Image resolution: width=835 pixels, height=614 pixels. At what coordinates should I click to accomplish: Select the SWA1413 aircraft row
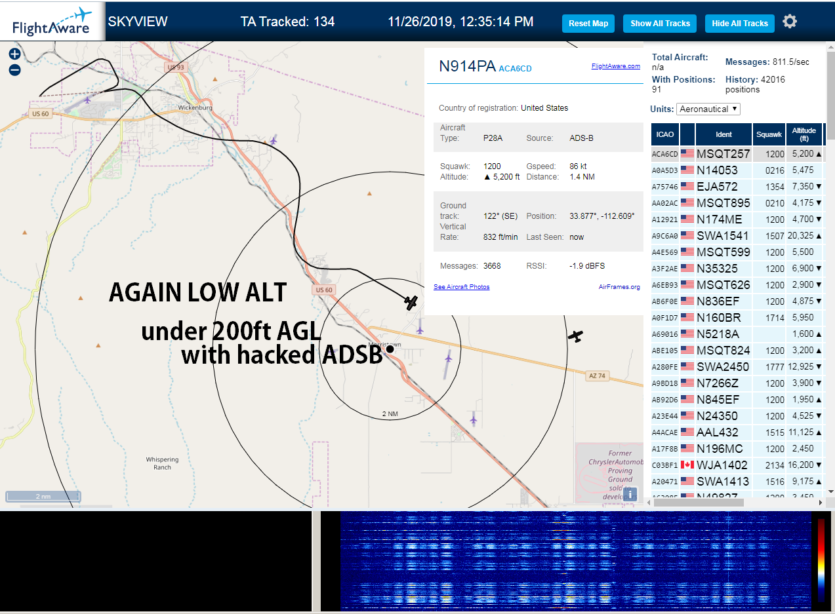click(x=737, y=482)
